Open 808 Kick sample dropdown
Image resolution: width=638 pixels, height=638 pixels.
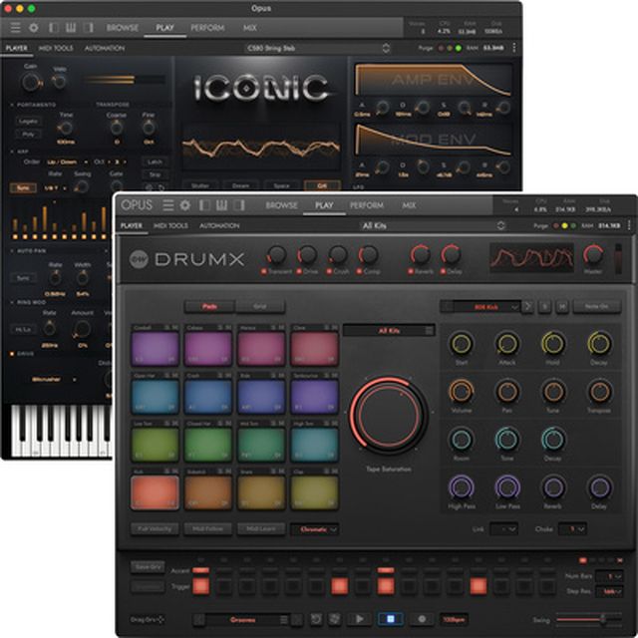pyautogui.click(x=486, y=306)
